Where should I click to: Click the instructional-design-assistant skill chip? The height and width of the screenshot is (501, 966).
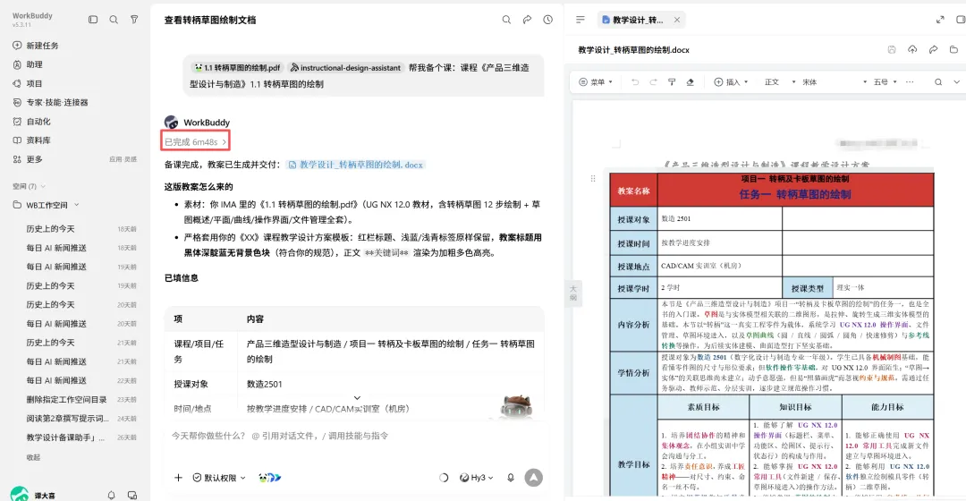coord(345,68)
